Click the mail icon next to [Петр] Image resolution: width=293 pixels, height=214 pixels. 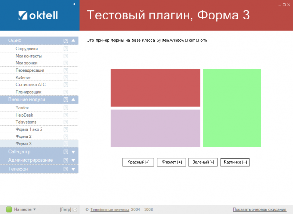(x=75, y=209)
